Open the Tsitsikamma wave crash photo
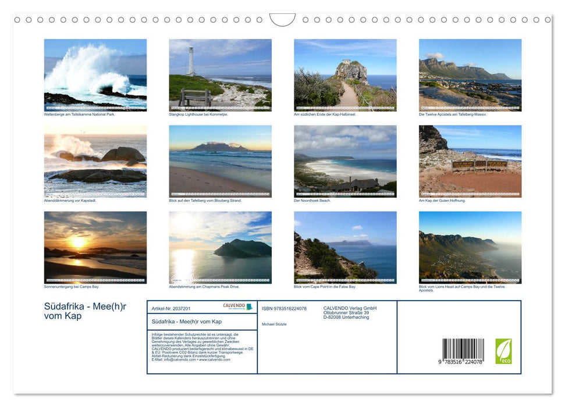This screenshot has height=407, width=565. point(95,75)
